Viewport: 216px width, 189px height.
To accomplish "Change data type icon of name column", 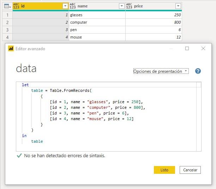I will (73, 6).
